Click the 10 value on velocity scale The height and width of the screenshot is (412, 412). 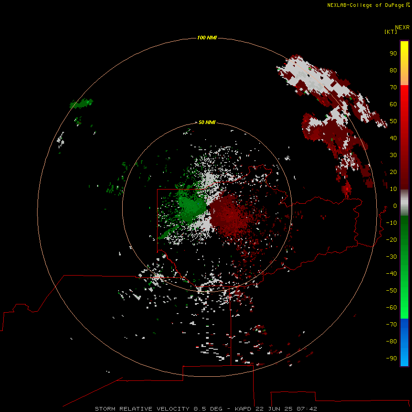(x=393, y=189)
